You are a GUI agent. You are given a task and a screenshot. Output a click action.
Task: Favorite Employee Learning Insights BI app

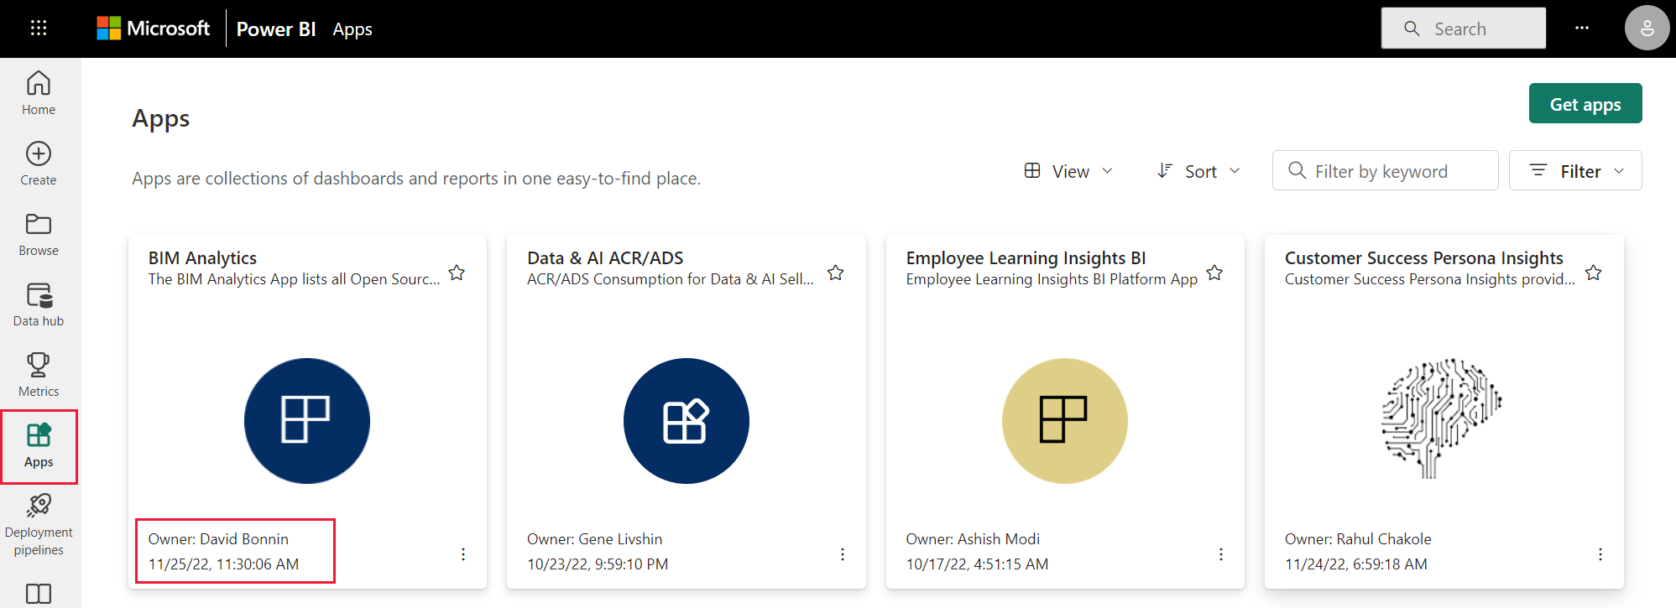pyautogui.click(x=1214, y=273)
